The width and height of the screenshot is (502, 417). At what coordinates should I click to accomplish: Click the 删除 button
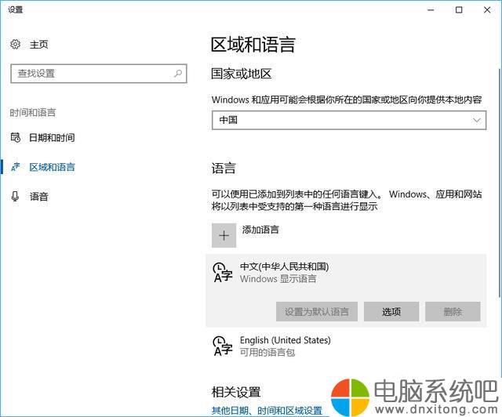coord(453,311)
